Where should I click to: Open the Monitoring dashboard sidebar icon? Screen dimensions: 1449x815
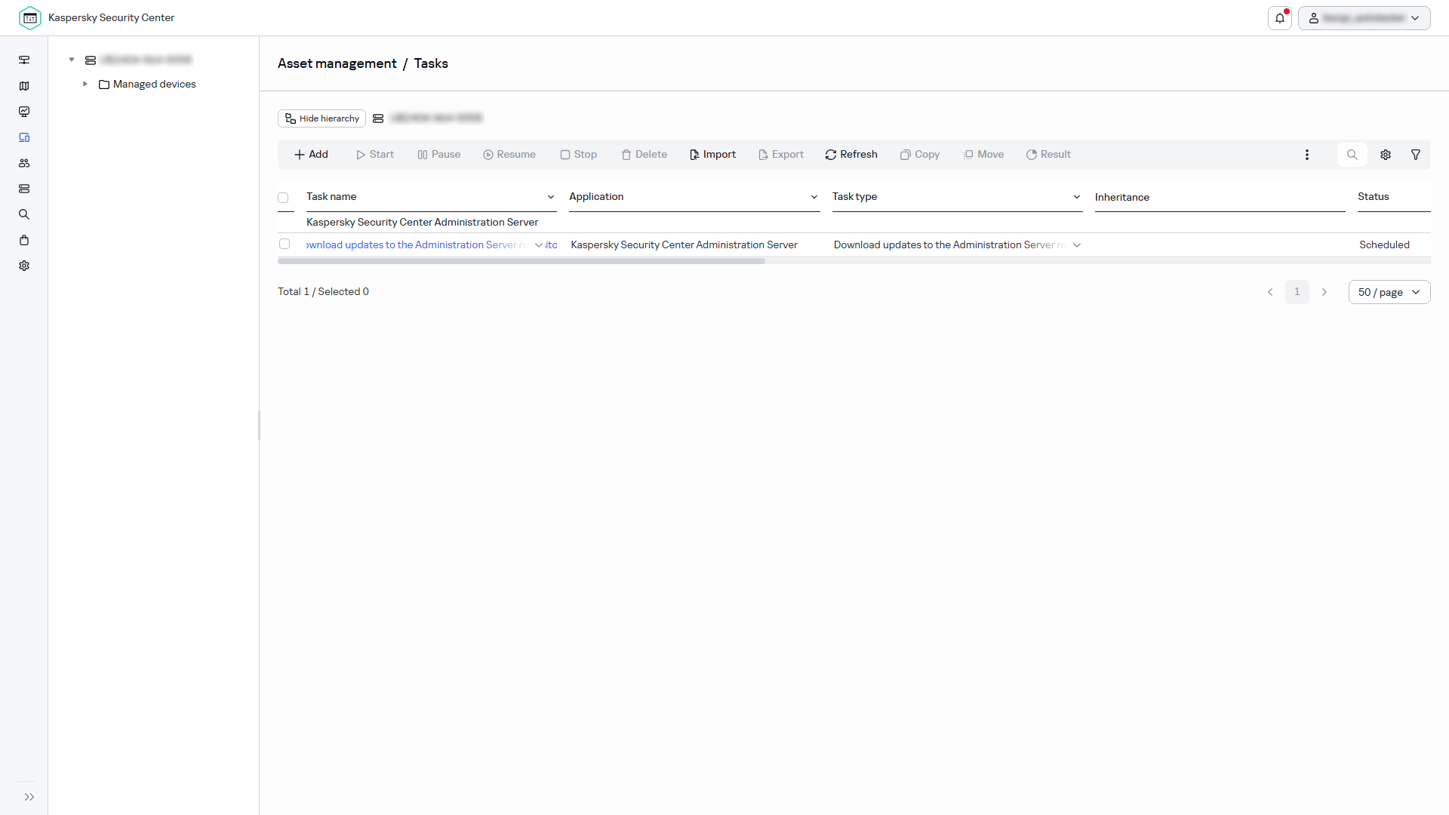(24, 112)
